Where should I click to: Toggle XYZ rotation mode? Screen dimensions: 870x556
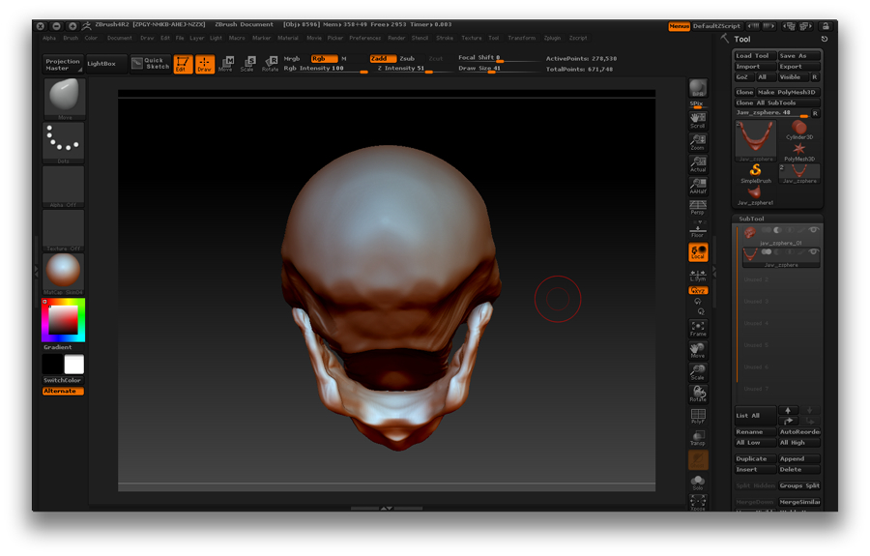697,290
